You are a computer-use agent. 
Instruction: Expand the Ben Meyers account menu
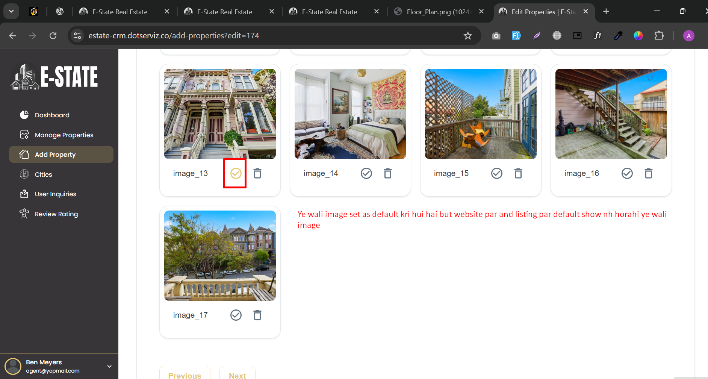109,366
